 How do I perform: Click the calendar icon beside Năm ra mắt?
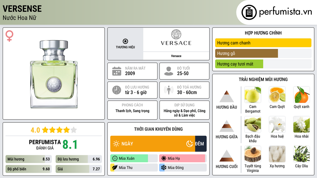(117, 71)
